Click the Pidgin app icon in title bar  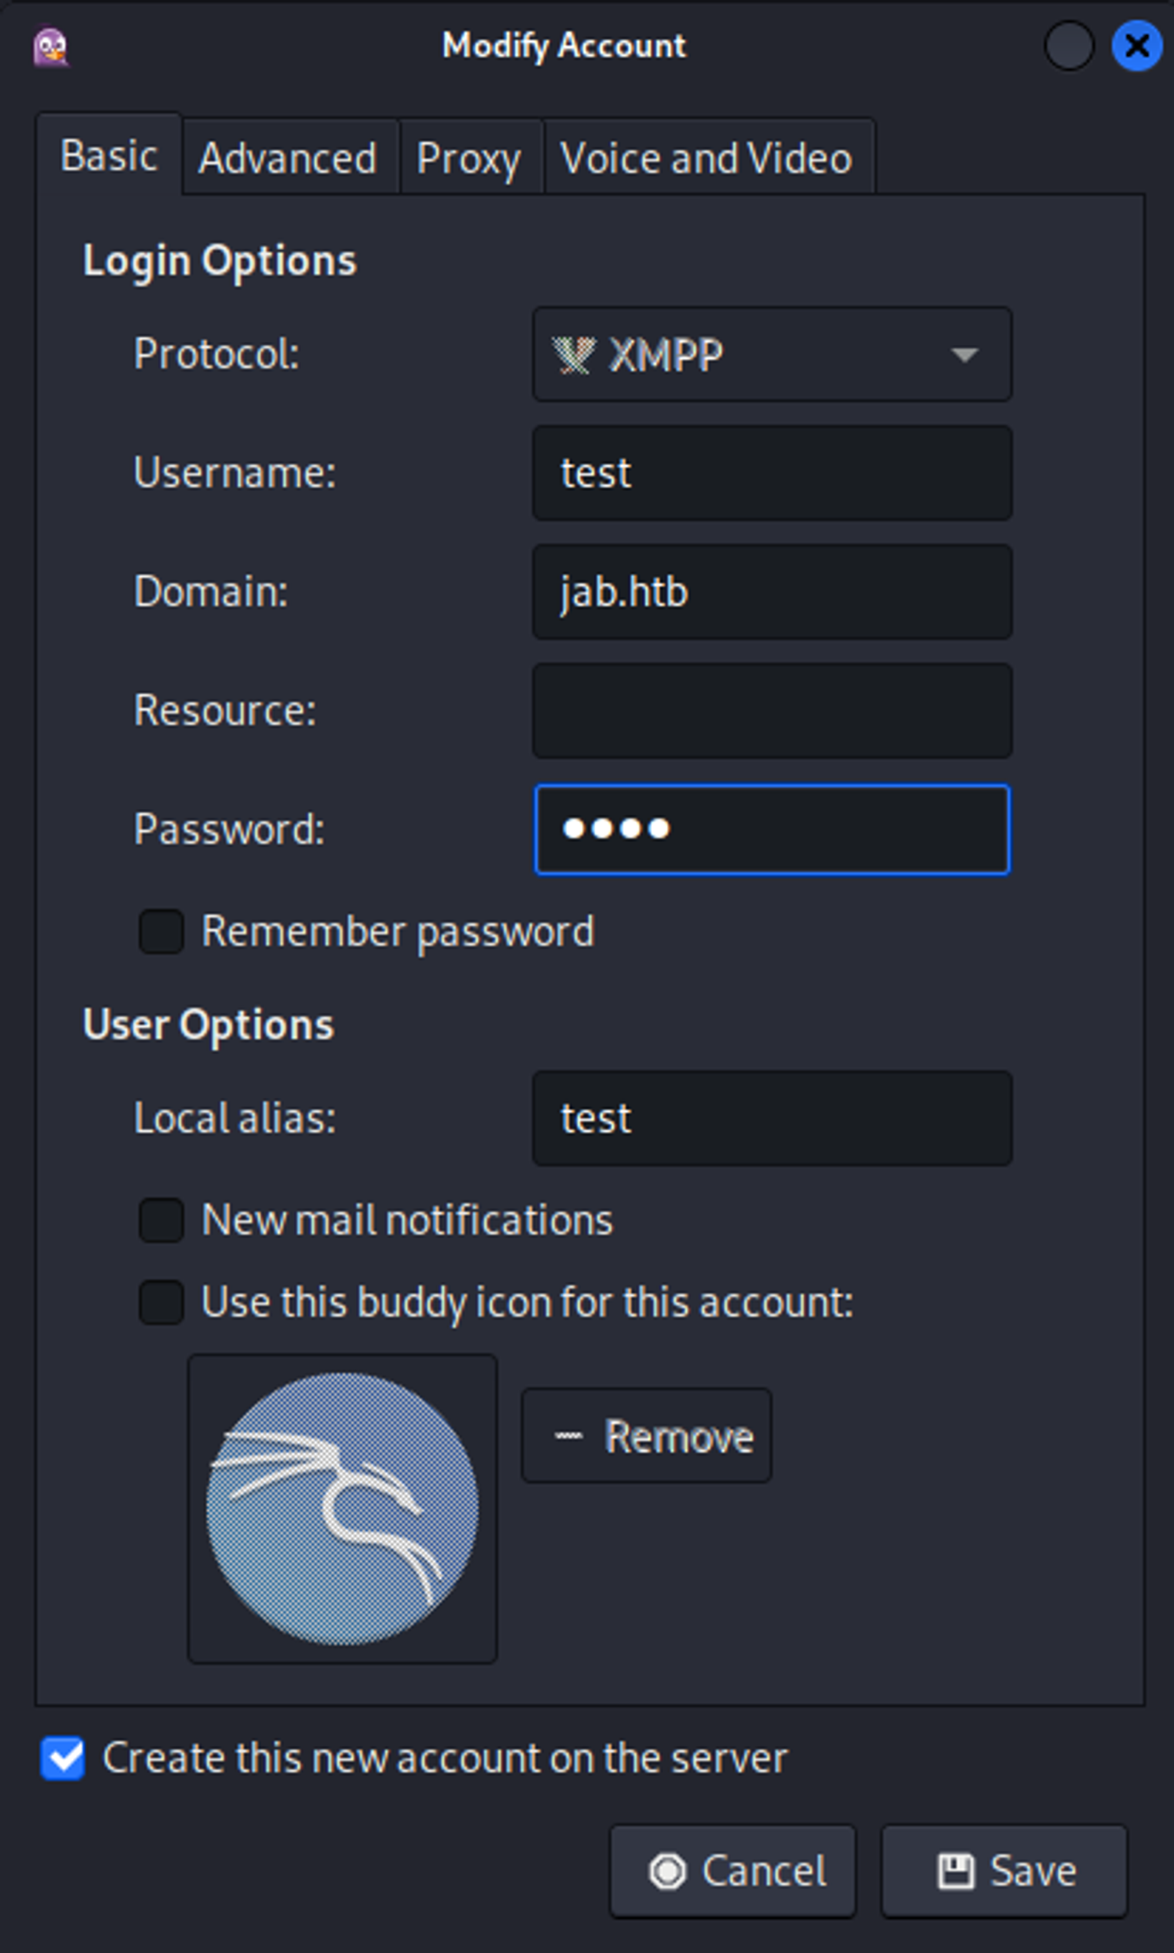(x=52, y=47)
